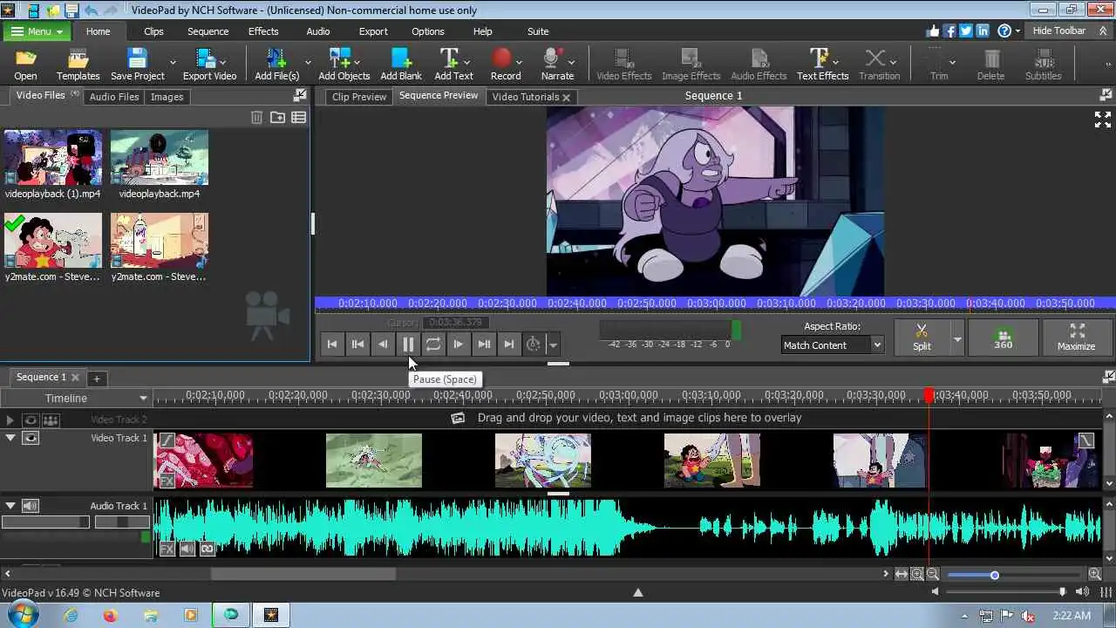Click the timeline zoom-out magnifier icon
Viewport: 1116px width, 628px height.
[933, 574]
